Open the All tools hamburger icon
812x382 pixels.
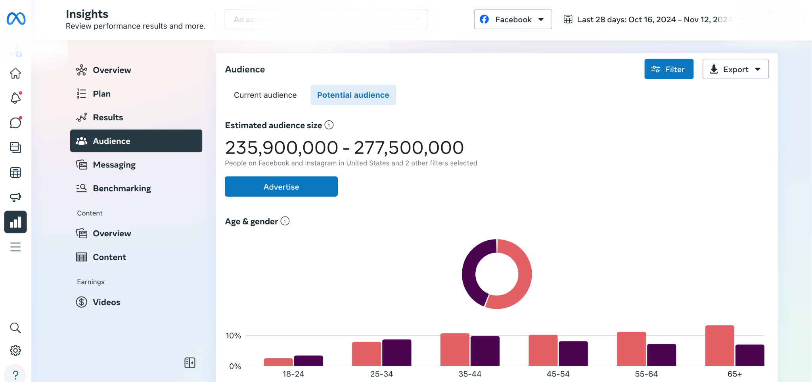pyautogui.click(x=15, y=247)
